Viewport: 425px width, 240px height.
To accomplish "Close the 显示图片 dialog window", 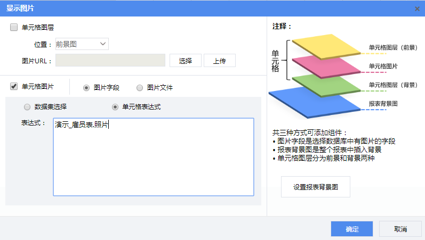I will 417,9.
